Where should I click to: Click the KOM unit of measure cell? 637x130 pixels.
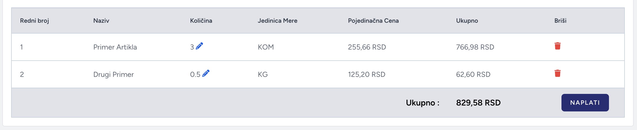coord(266,47)
